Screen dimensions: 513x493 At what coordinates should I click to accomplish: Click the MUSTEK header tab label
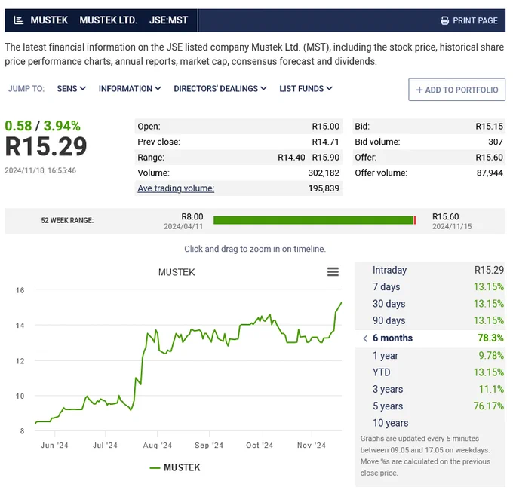coord(49,20)
